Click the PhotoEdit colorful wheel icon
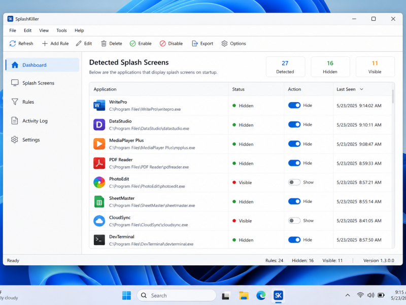The image size is (406, 305). [99, 182]
